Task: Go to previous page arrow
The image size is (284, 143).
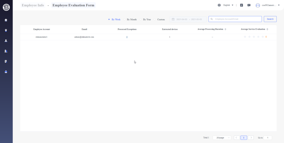Action: tap(237, 138)
